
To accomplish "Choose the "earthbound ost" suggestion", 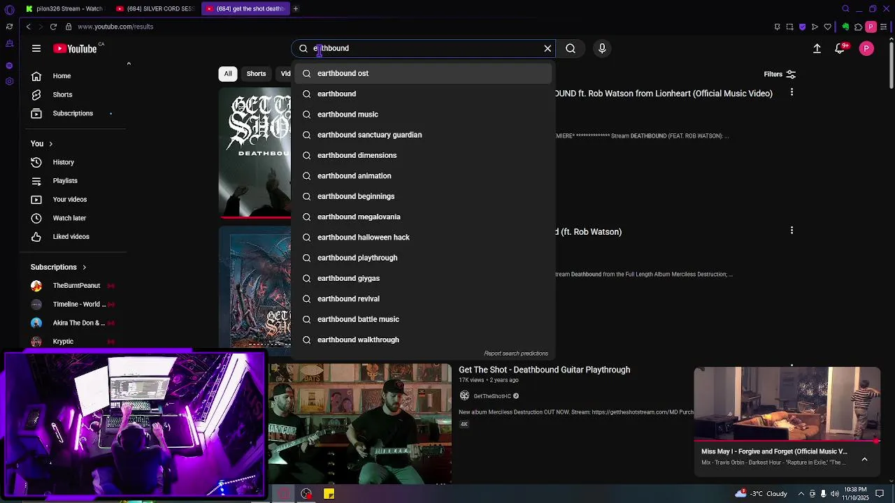I will tap(423, 73).
